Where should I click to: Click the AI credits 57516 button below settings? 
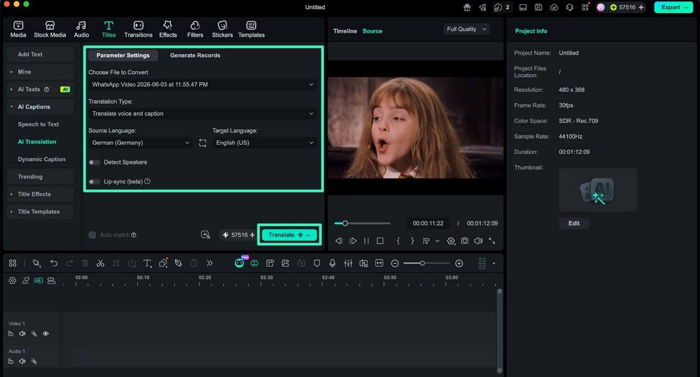click(x=239, y=235)
